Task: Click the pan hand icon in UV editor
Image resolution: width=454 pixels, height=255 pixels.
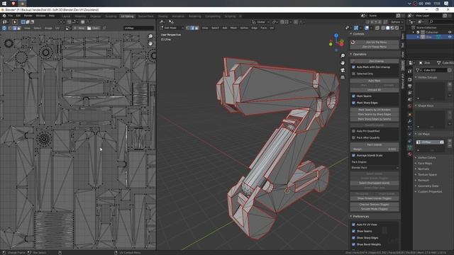Action: pos(150,43)
